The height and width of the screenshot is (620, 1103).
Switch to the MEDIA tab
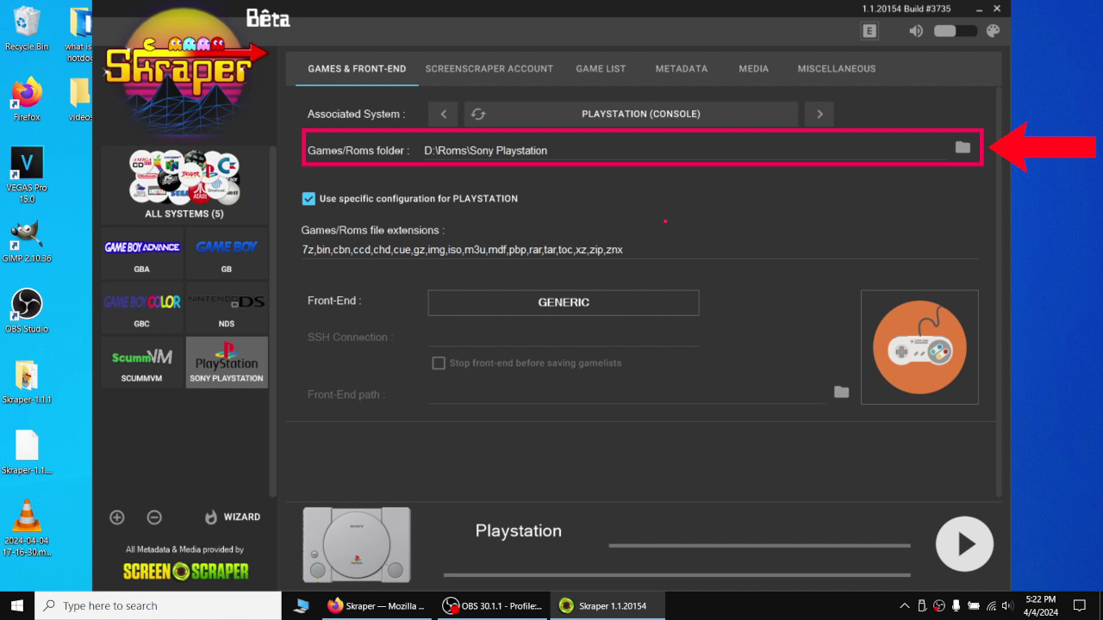tap(753, 68)
